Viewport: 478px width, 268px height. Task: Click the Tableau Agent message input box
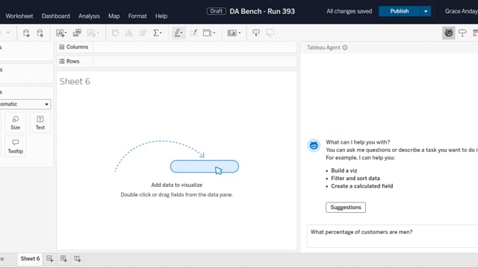(x=393, y=236)
